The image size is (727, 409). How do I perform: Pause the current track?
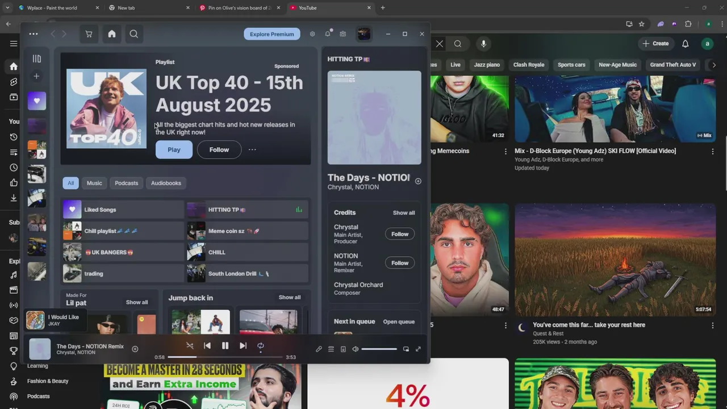click(225, 345)
